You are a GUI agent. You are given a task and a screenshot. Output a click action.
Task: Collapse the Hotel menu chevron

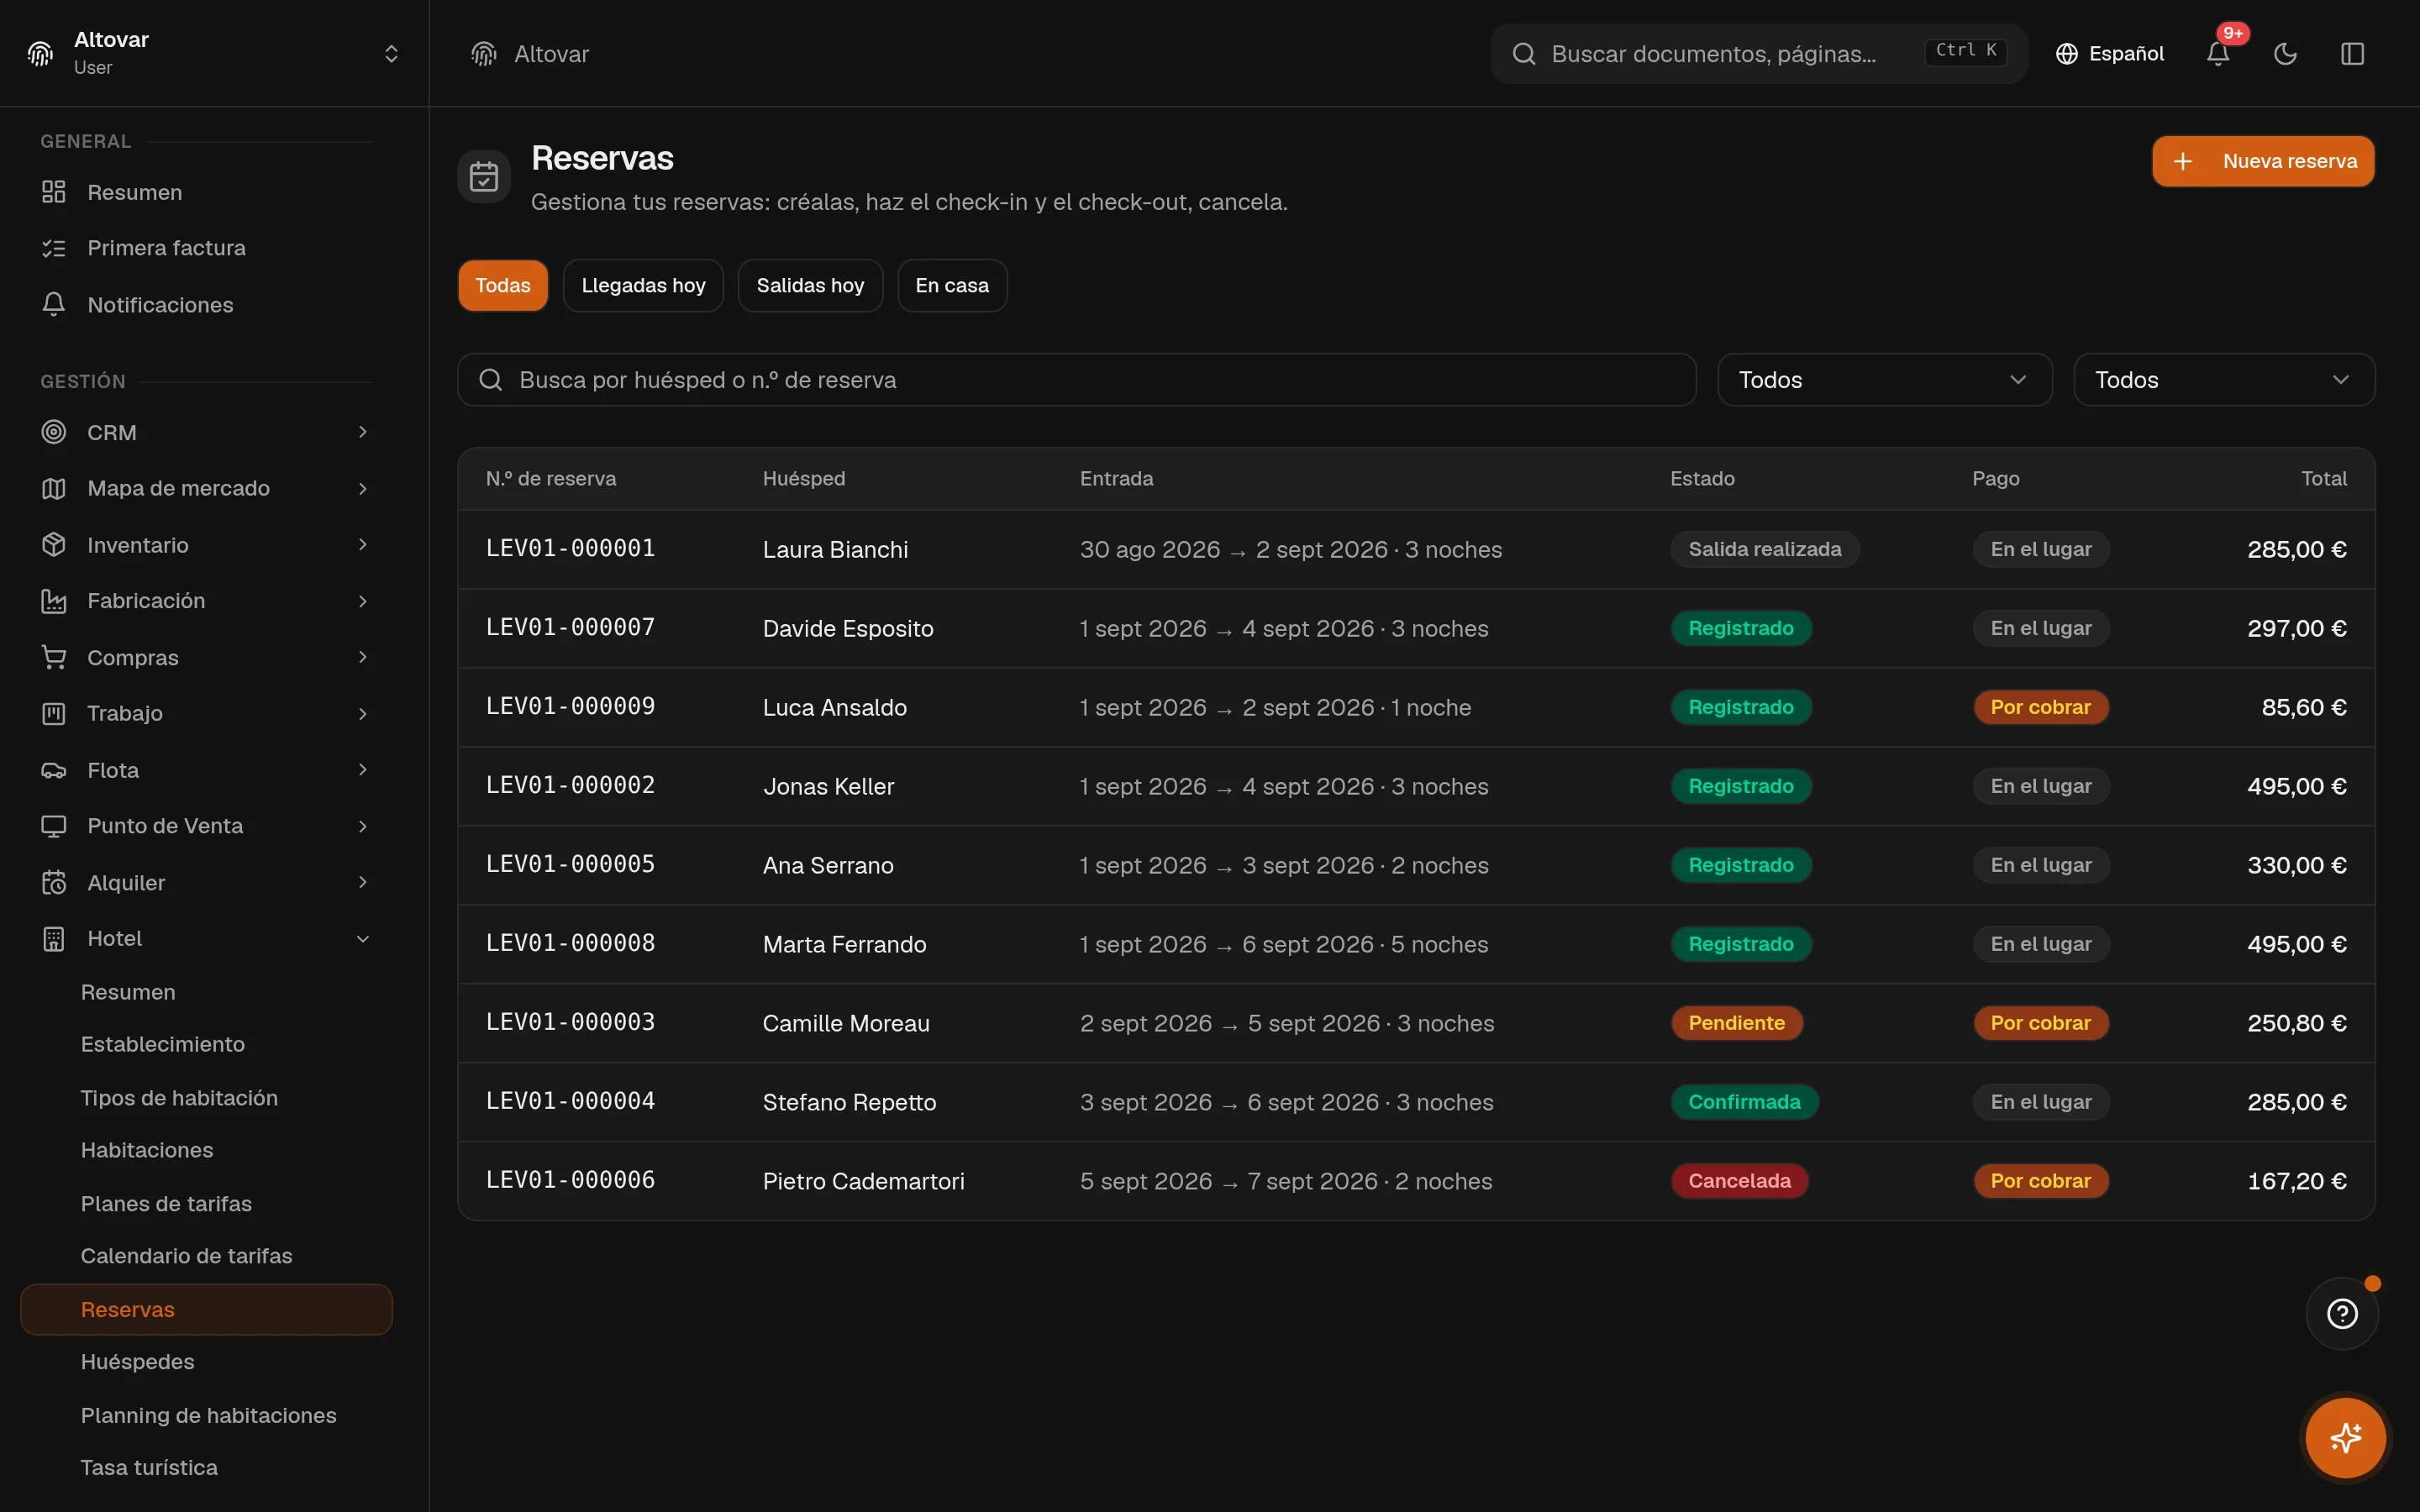coord(363,938)
